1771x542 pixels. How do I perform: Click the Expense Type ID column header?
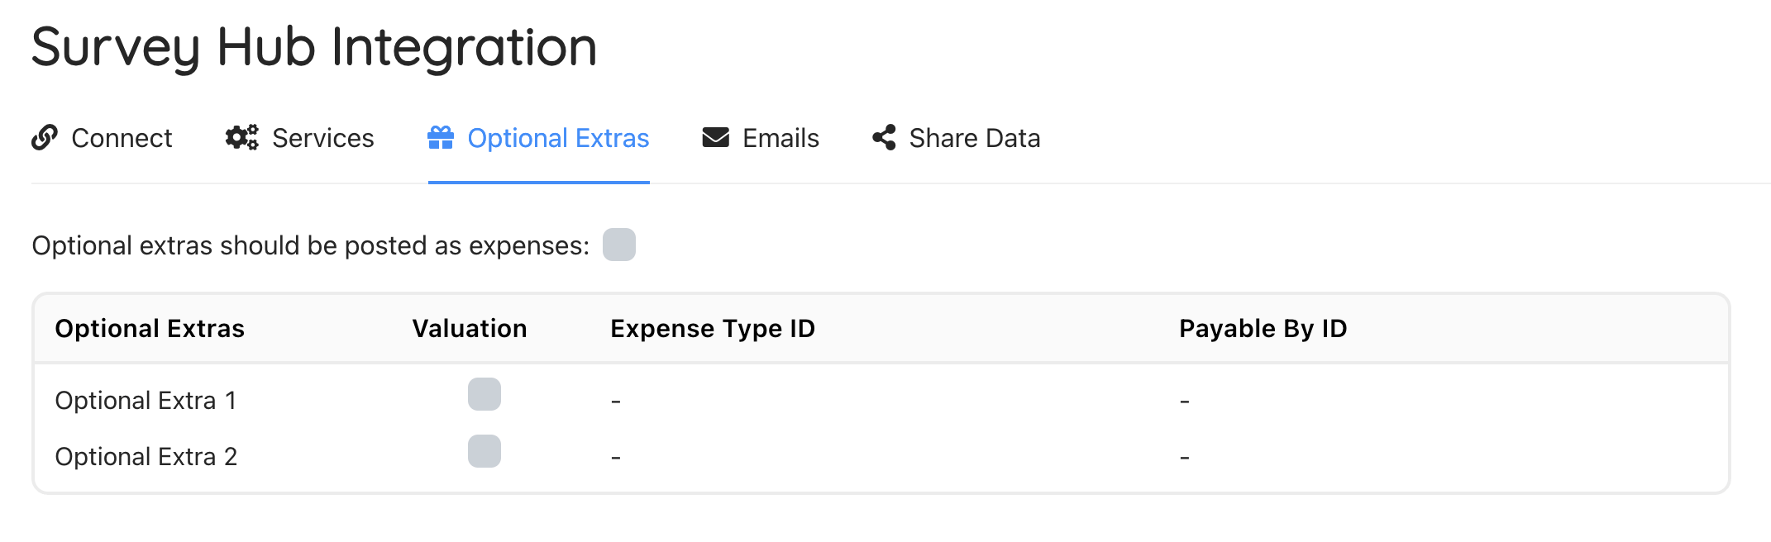(713, 329)
